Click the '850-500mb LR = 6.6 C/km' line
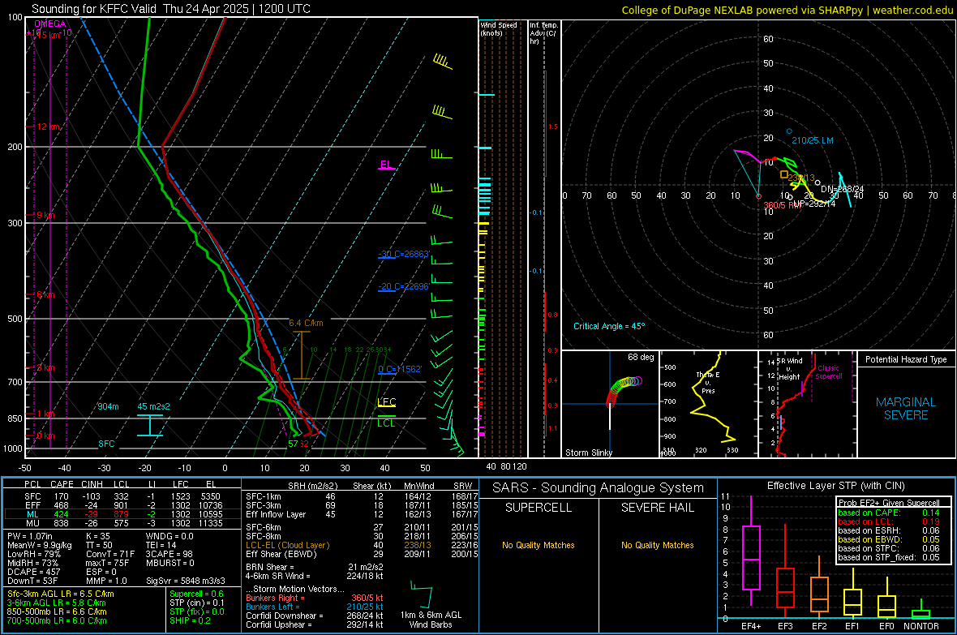Viewport: 957px width, 635px height. (x=57, y=611)
